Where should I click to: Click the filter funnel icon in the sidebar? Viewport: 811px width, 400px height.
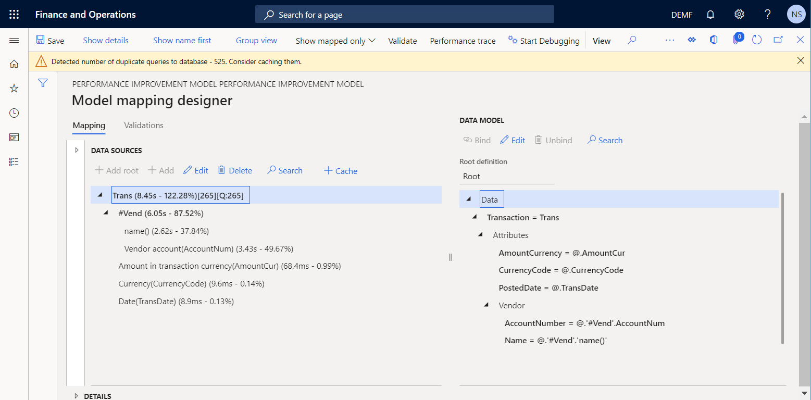click(x=43, y=83)
